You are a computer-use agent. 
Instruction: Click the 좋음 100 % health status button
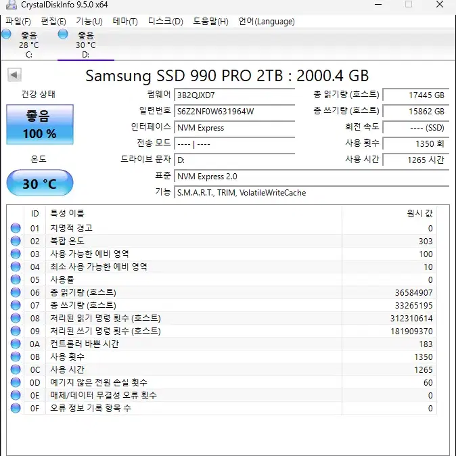pos(40,124)
